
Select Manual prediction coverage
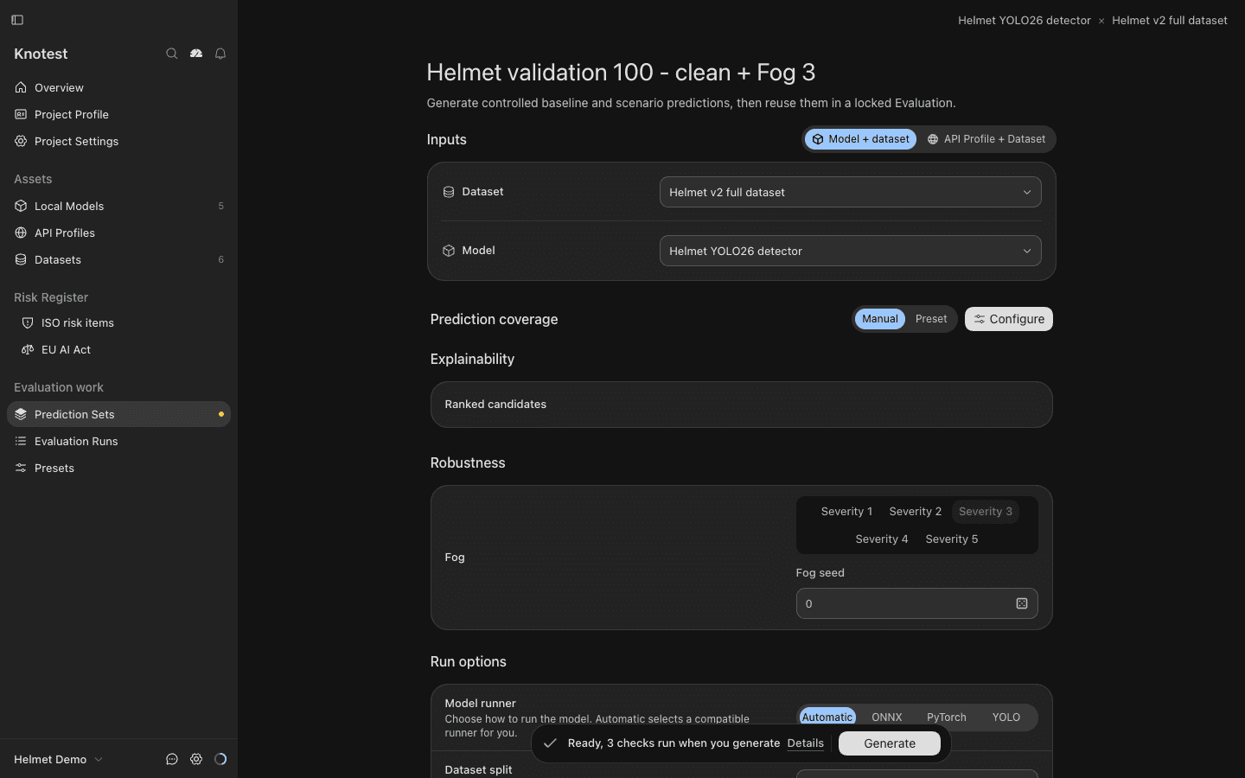880,319
